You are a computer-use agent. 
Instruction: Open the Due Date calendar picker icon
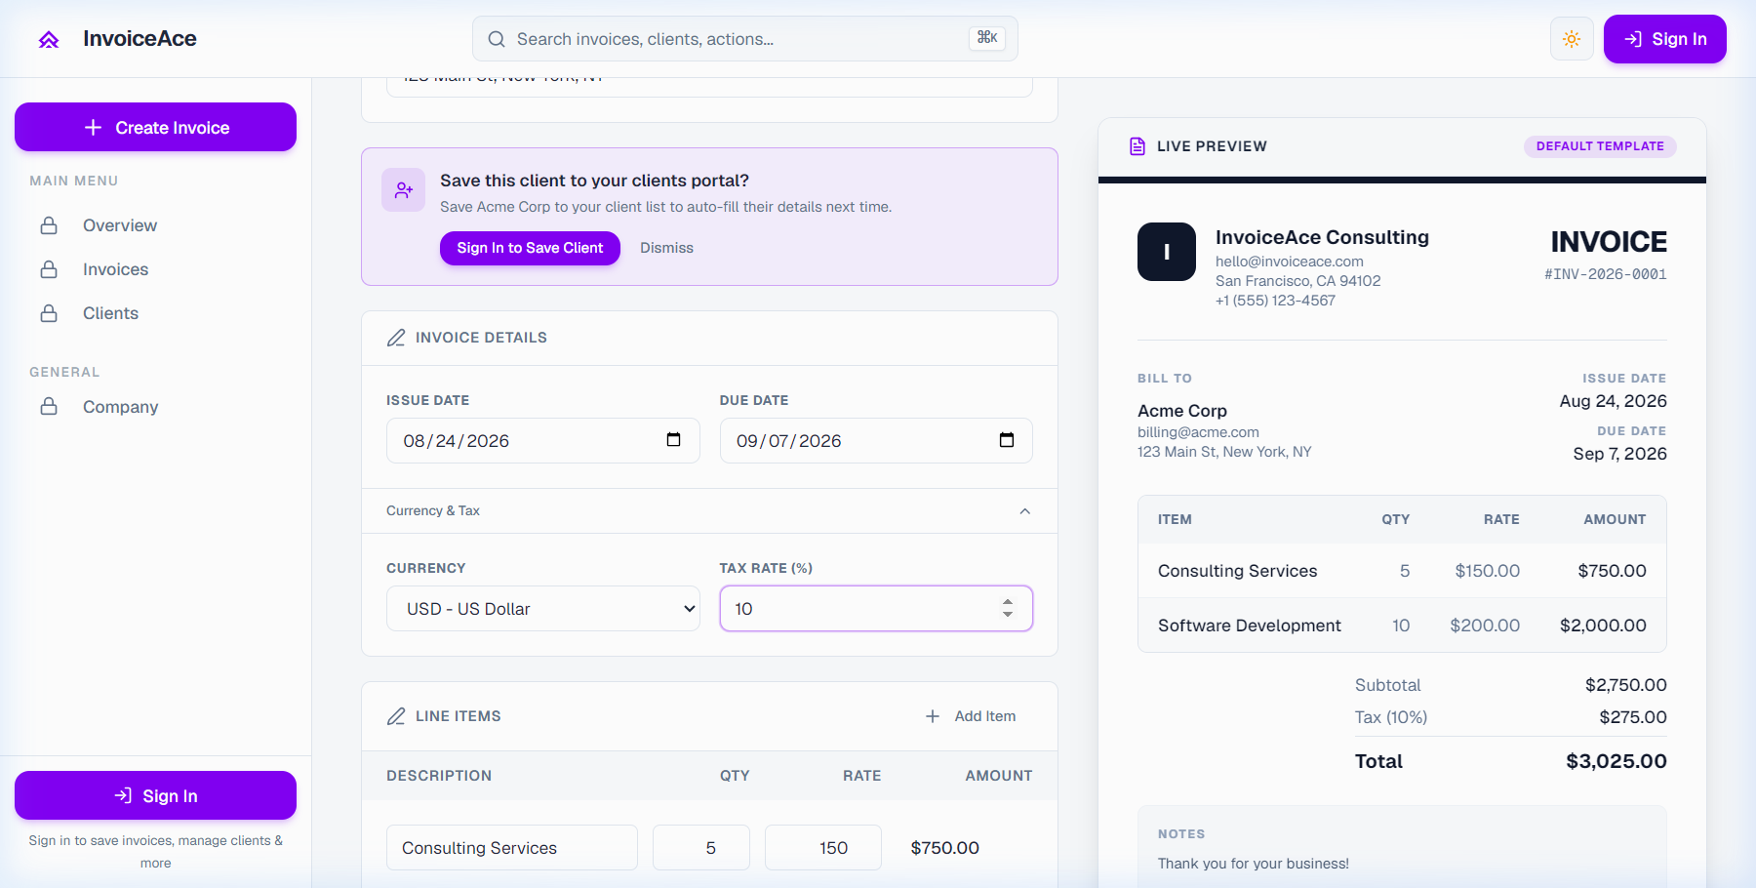click(x=1007, y=440)
